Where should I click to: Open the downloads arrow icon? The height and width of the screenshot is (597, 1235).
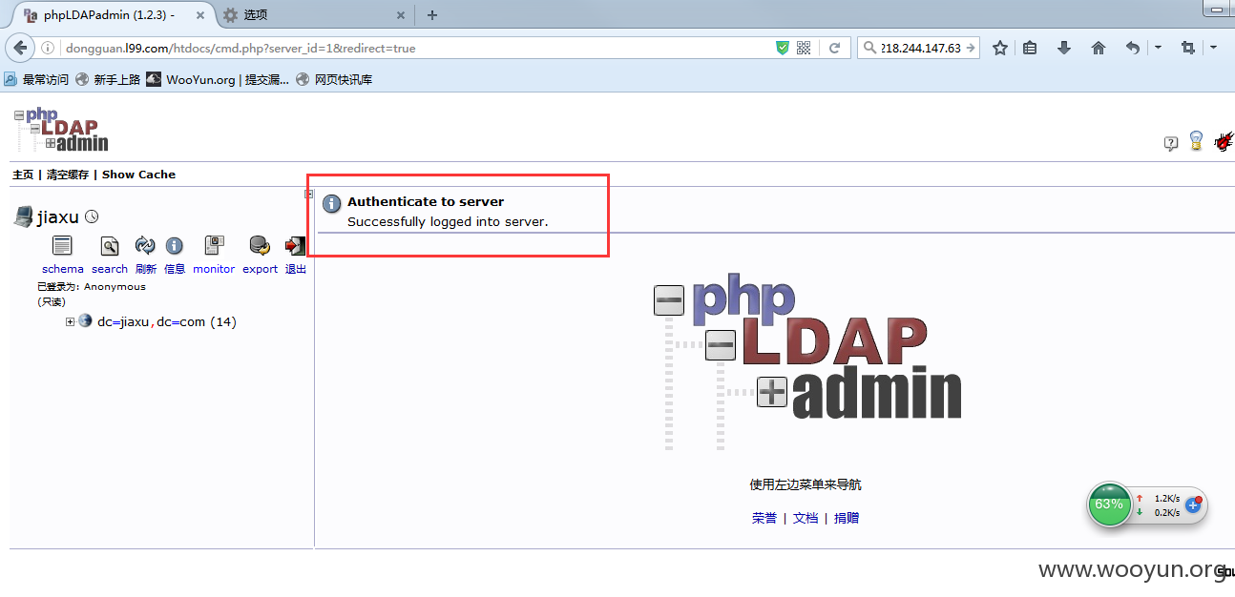click(1064, 48)
